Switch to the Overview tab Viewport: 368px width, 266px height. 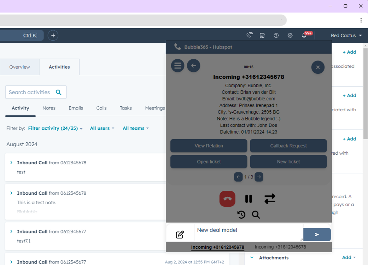pyautogui.click(x=19, y=67)
